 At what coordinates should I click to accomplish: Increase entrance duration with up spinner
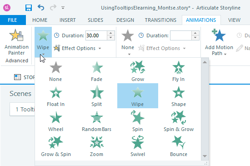point(111,33)
